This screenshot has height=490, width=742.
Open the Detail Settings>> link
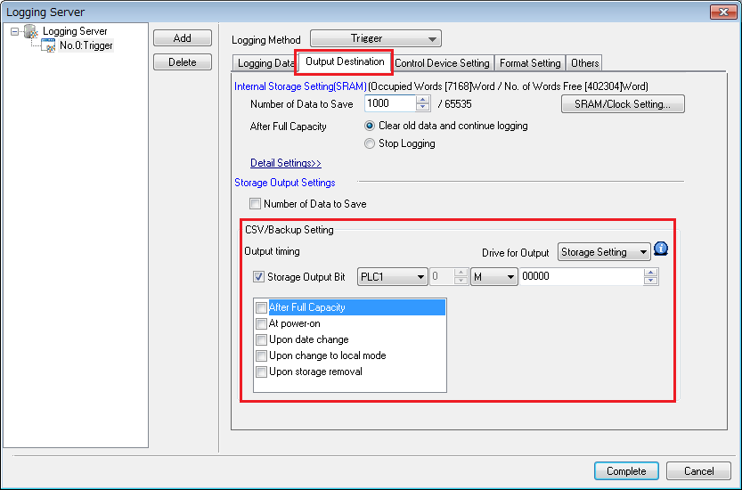[x=286, y=163]
